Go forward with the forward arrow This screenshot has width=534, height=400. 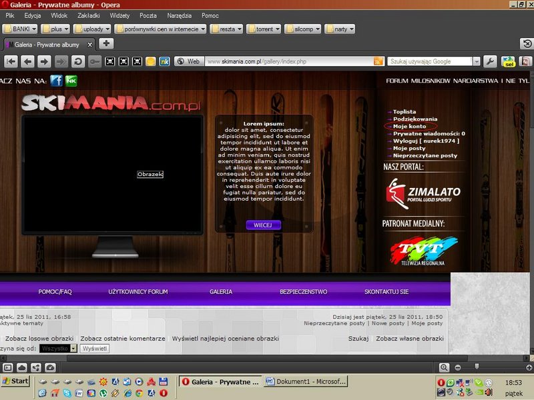pos(44,61)
